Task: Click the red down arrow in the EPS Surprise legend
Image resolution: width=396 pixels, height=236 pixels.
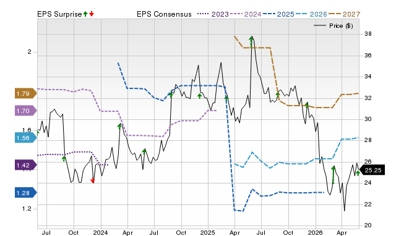Action: tap(92, 14)
